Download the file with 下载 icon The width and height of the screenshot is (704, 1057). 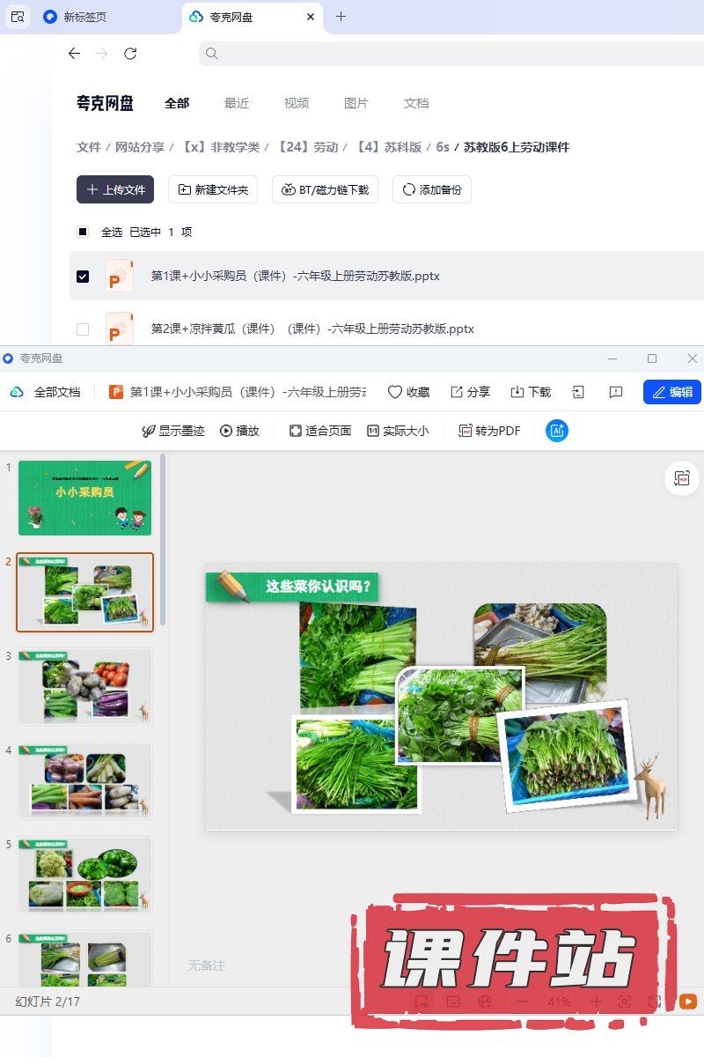click(x=517, y=392)
